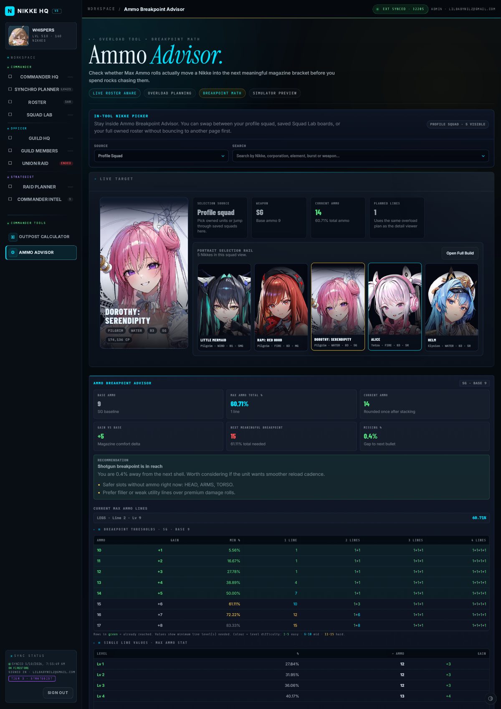Click the 'LEGS · Line 2 · Lv 9' row
This screenshot has width=501, height=709.
click(291, 518)
